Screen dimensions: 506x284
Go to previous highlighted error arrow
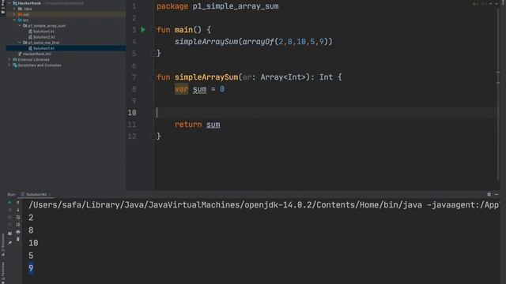point(491,3)
